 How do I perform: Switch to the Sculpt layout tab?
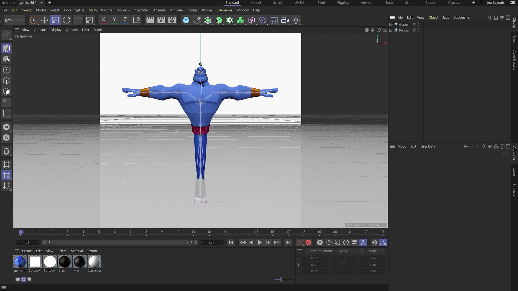click(x=278, y=3)
